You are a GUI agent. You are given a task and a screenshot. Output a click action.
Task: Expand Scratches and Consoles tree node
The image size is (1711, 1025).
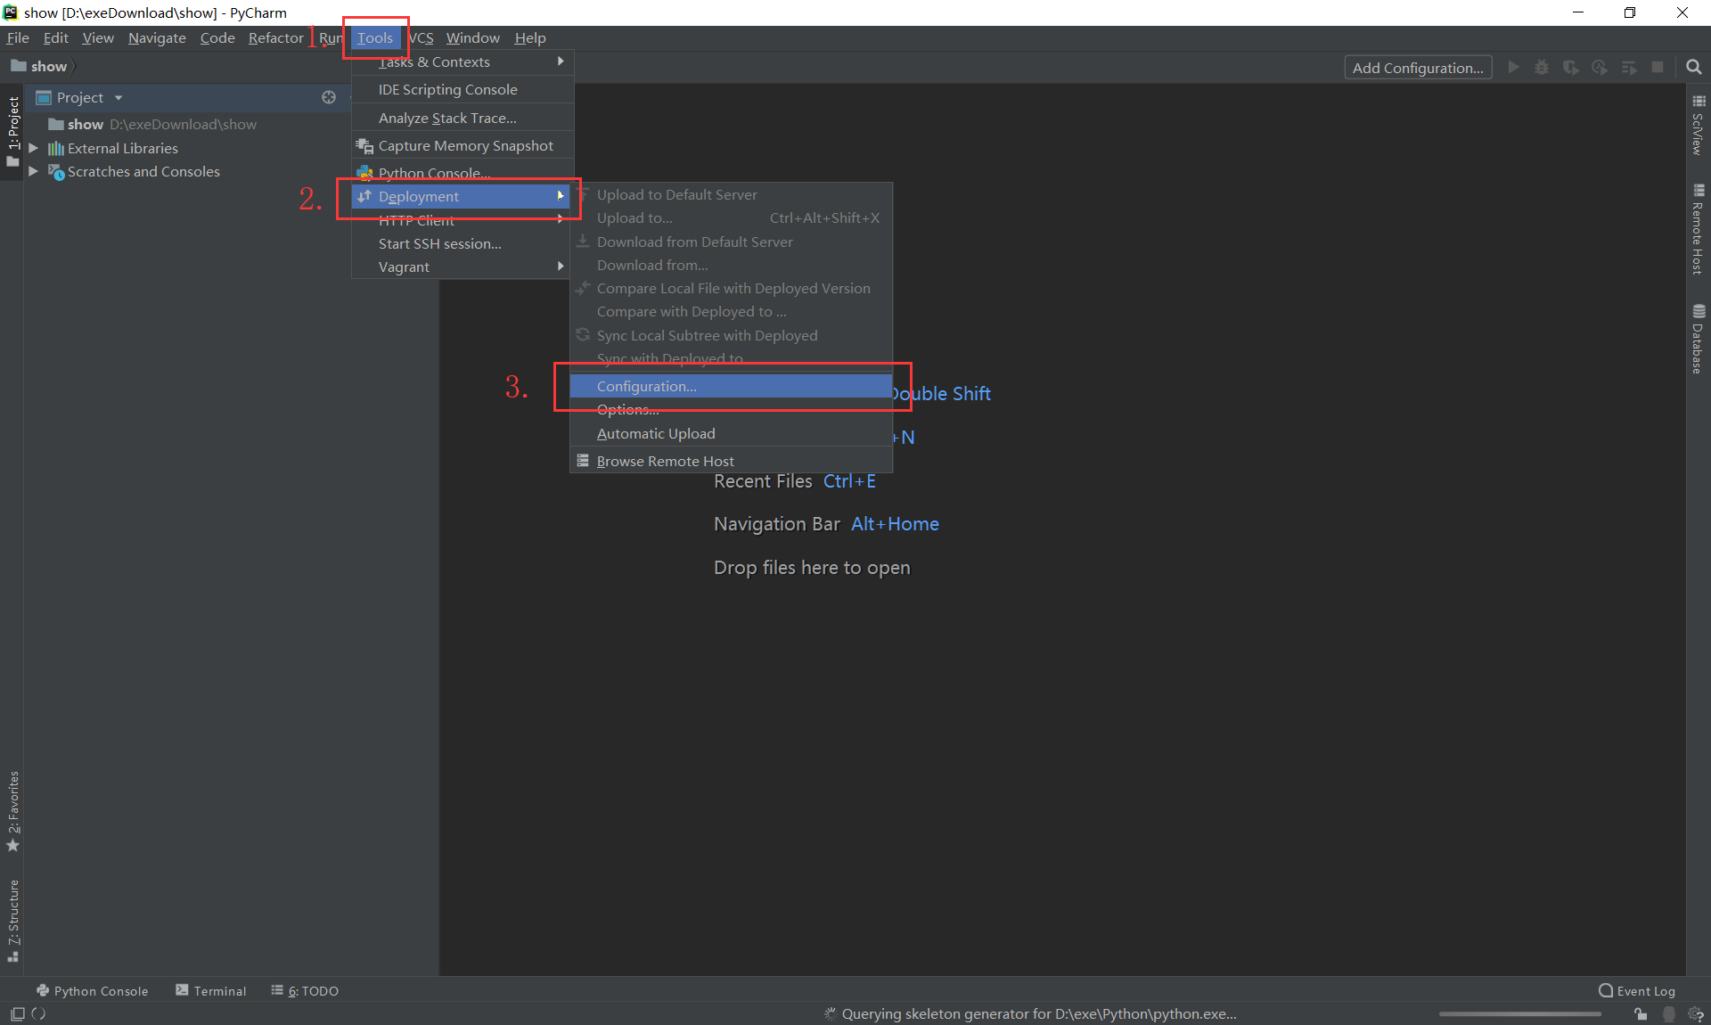tap(33, 171)
